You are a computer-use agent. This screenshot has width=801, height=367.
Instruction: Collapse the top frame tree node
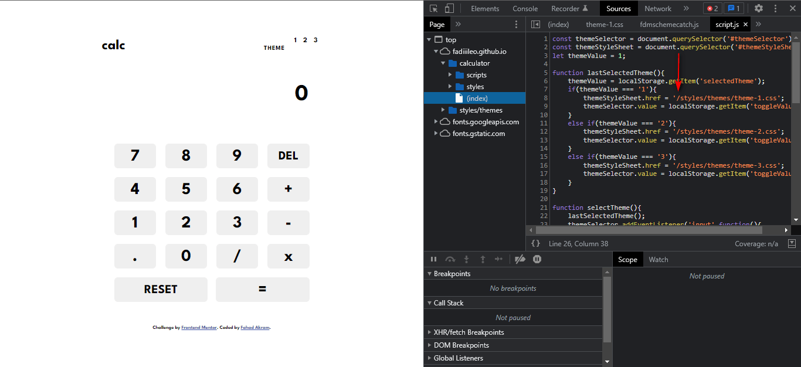(429, 40)
